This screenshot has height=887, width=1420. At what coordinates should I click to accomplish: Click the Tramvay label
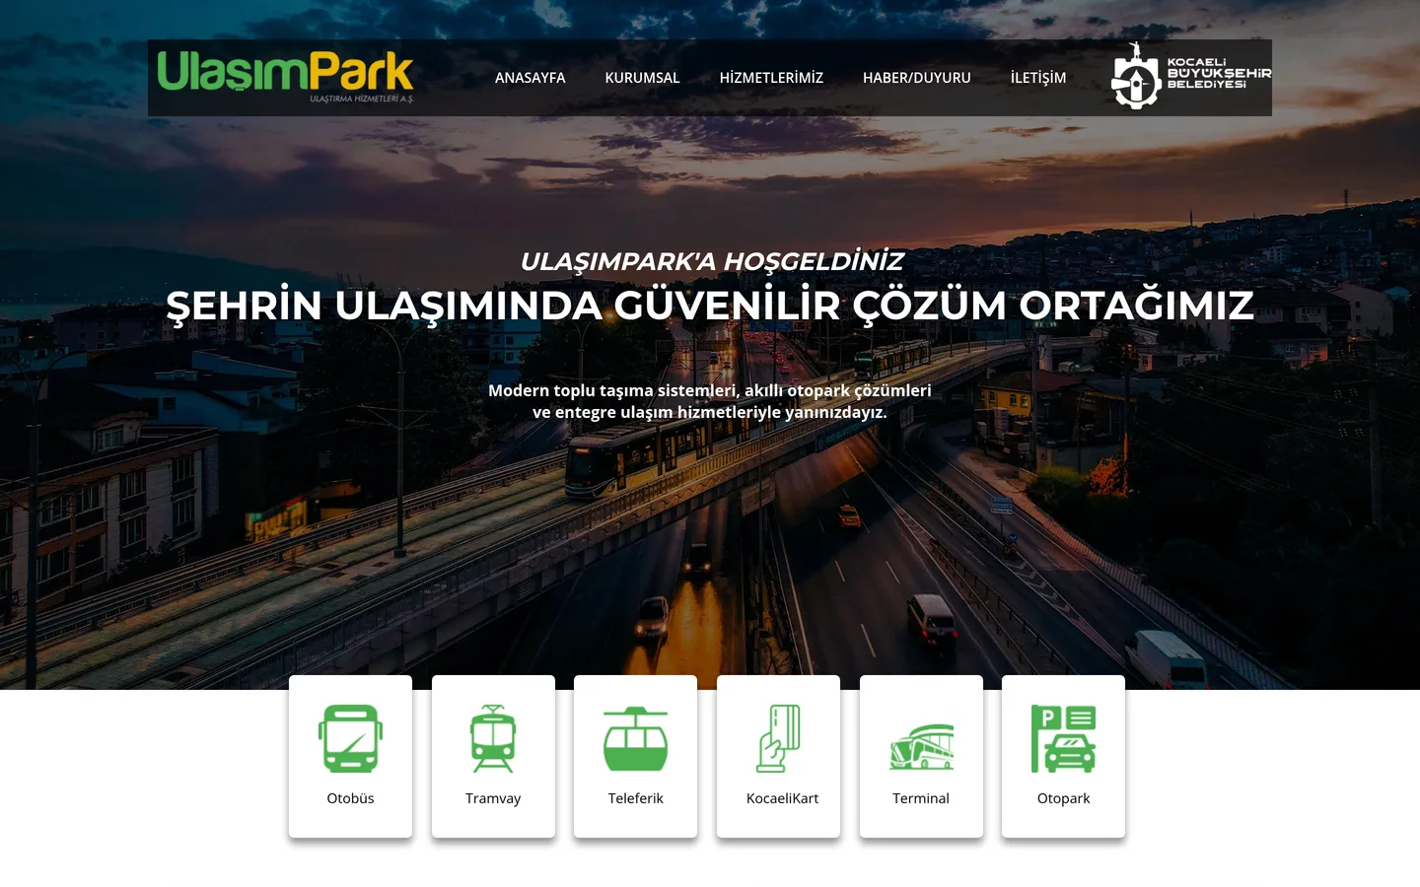[493, 798]
